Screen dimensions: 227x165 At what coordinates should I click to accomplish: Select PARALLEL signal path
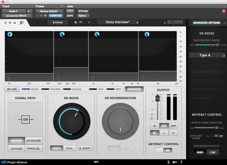click(34, 149)
